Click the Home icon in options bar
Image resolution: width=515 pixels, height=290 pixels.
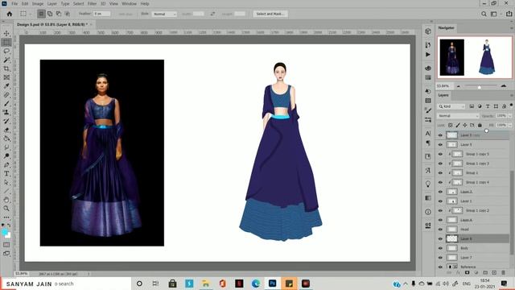click(10, 14)
